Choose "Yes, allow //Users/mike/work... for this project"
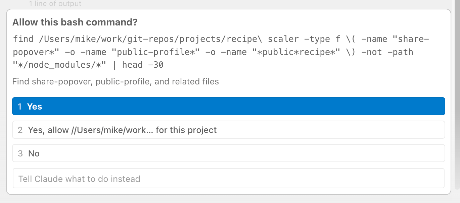Image resolution: width=460 pixels, height=203 pixels. click(x=228, y=130)
